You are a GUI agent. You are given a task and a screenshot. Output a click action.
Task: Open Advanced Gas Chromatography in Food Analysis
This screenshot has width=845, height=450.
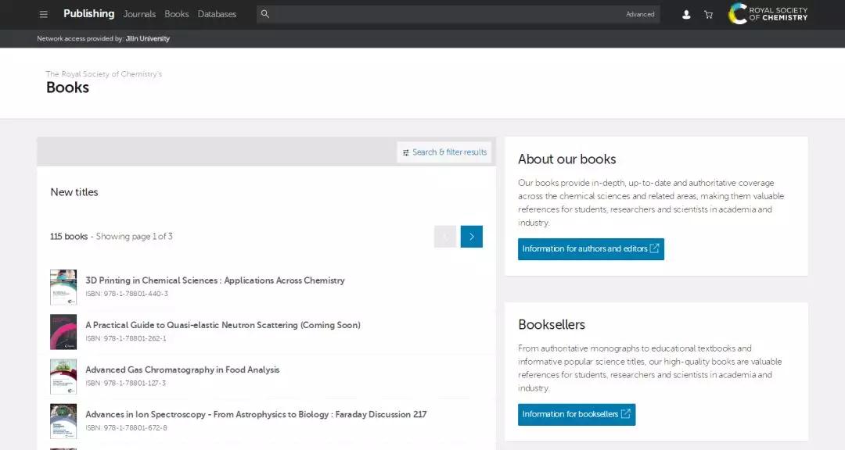[182, 370]
